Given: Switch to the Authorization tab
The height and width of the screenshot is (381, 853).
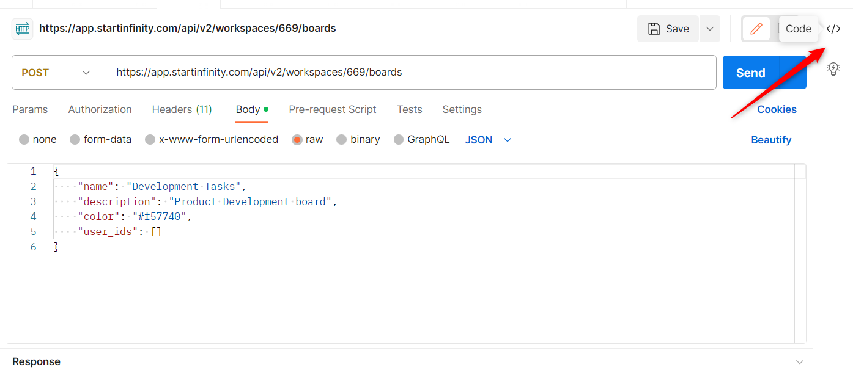Looking at the screenshot, I should [100, 110].
